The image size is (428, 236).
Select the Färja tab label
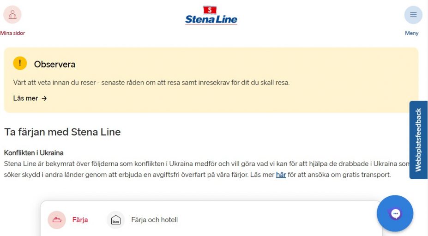[x=80, y=220]
